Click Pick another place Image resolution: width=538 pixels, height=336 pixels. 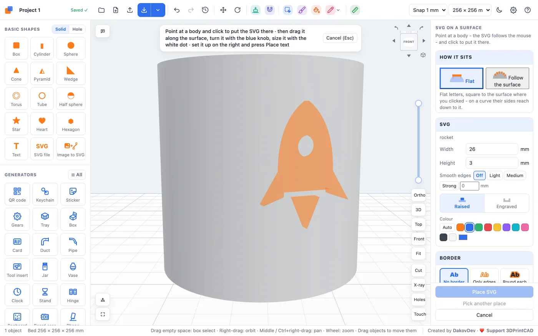(484, 304)
